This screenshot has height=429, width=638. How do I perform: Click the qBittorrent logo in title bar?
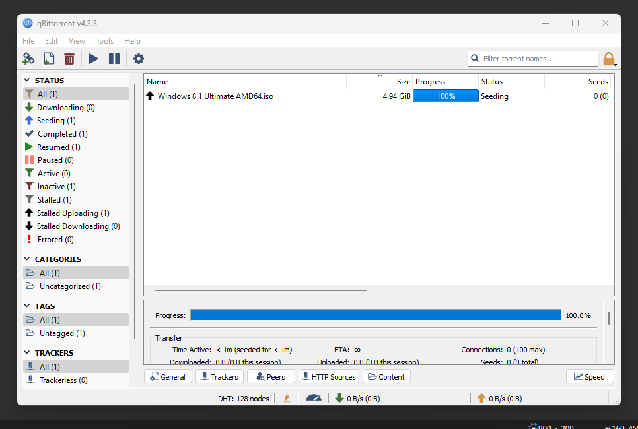click(28, 23)
